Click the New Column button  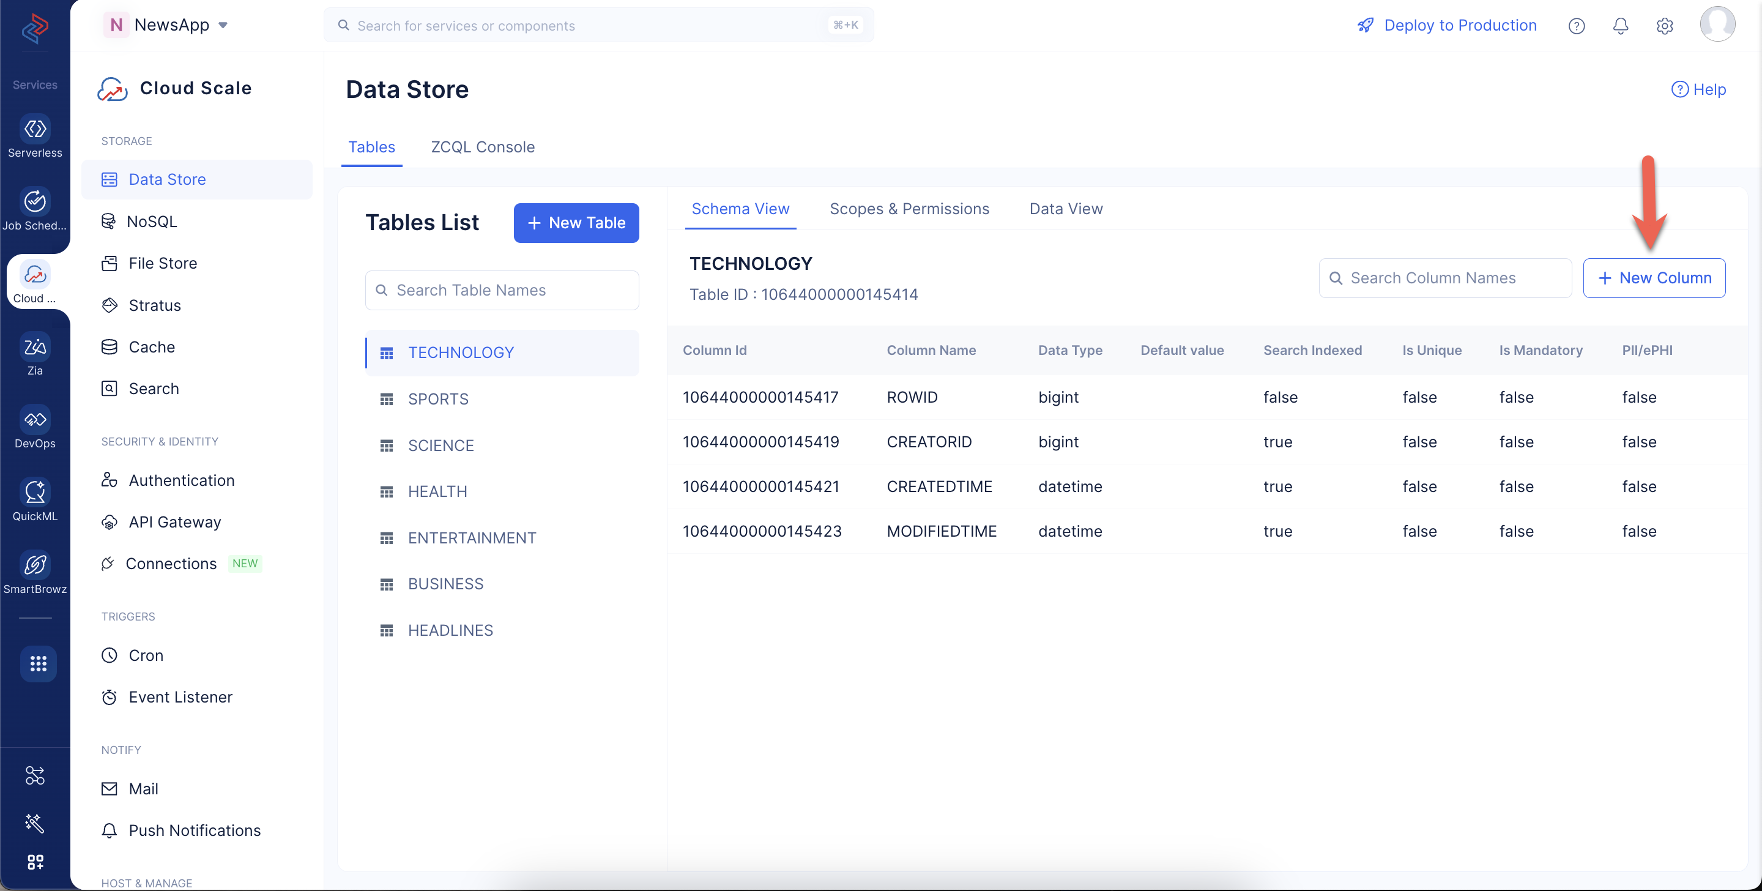(1653, 278)
